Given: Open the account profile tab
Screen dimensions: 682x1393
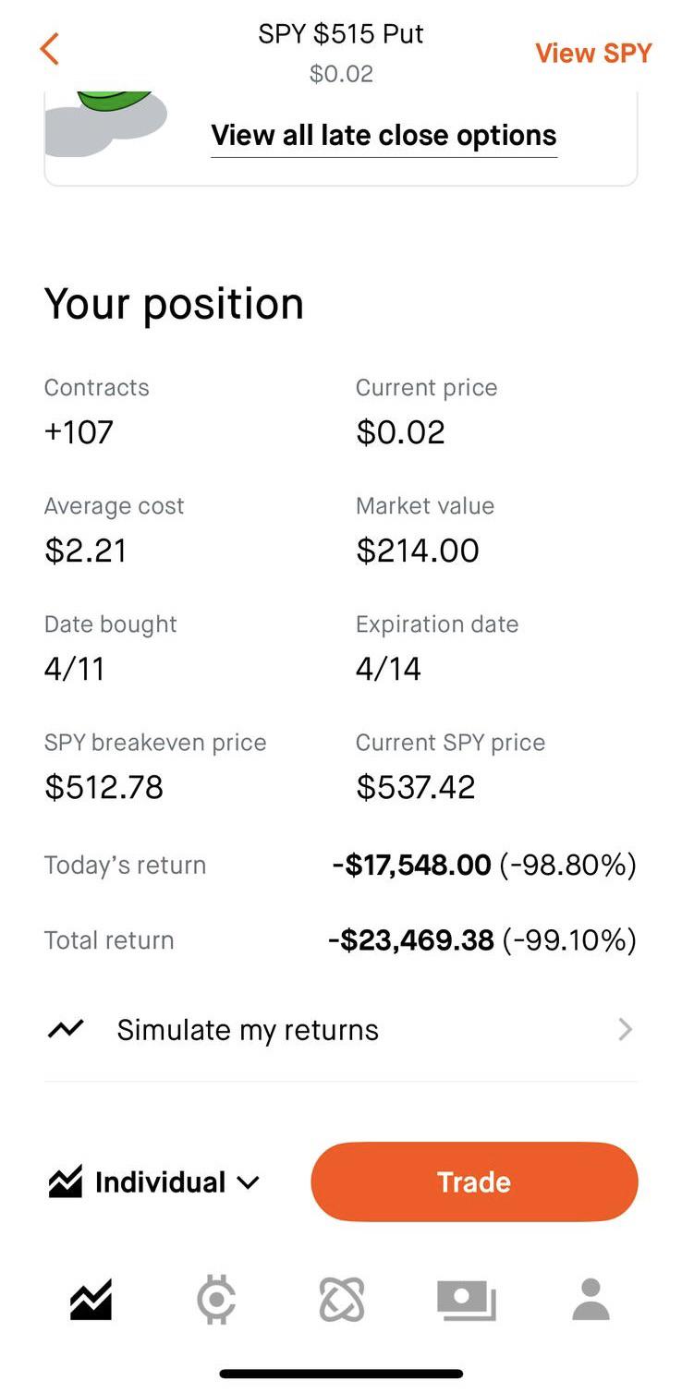Looking at the screenshot, I should 591,1300.
